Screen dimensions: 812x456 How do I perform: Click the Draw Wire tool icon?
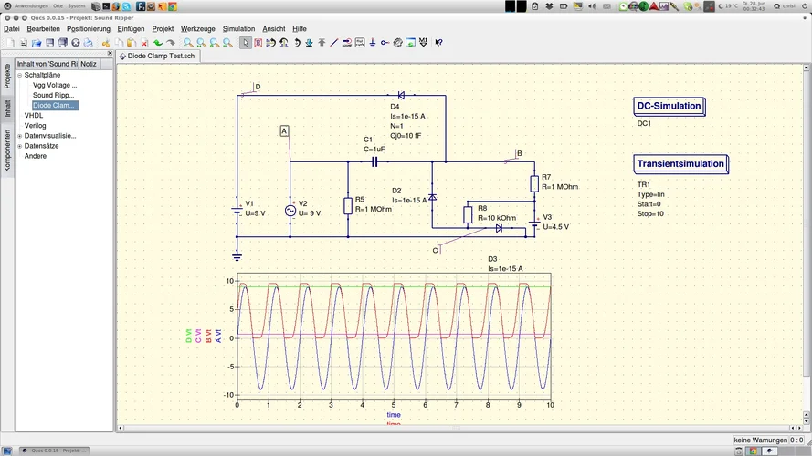(334, 43)
